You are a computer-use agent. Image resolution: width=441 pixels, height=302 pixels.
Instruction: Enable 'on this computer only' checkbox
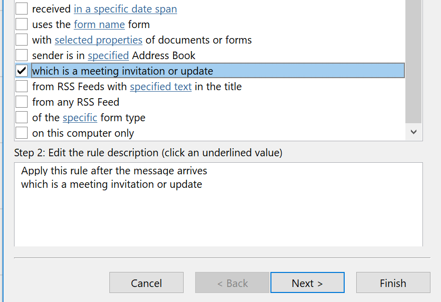pos(22,133)
